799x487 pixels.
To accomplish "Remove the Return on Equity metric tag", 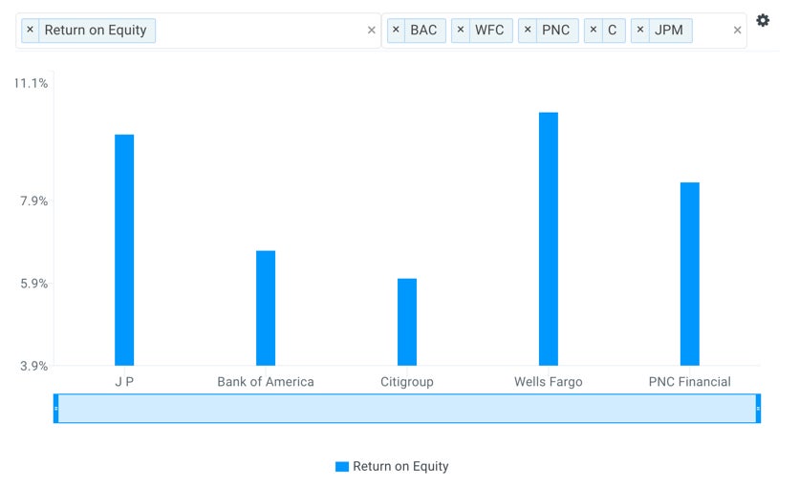I will coord(30,30).
